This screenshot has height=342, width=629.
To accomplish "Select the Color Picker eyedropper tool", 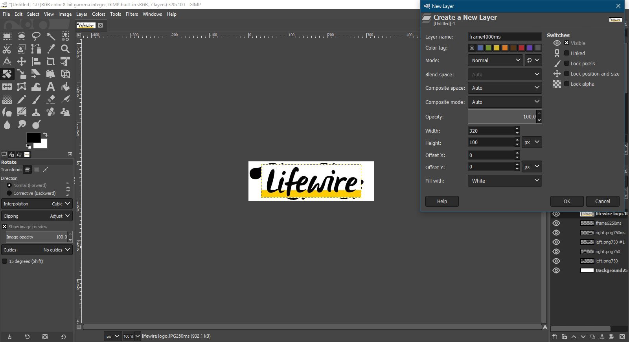I will coord(51,49).
